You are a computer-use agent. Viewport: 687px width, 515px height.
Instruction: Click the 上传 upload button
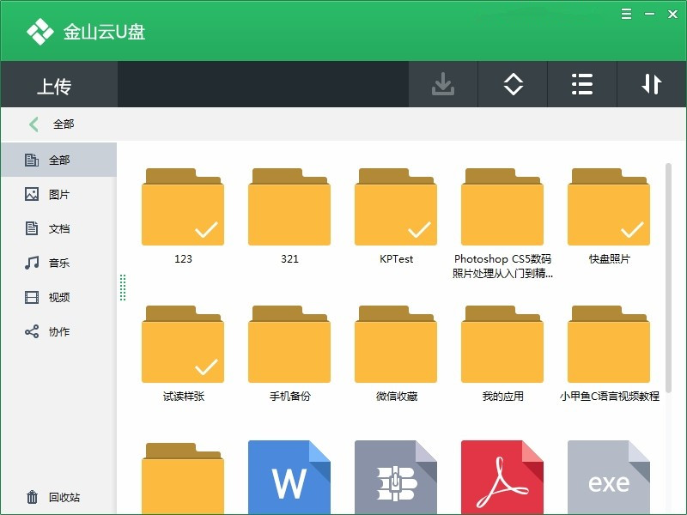[58, 84]
